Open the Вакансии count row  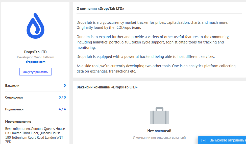coord(35,85)
